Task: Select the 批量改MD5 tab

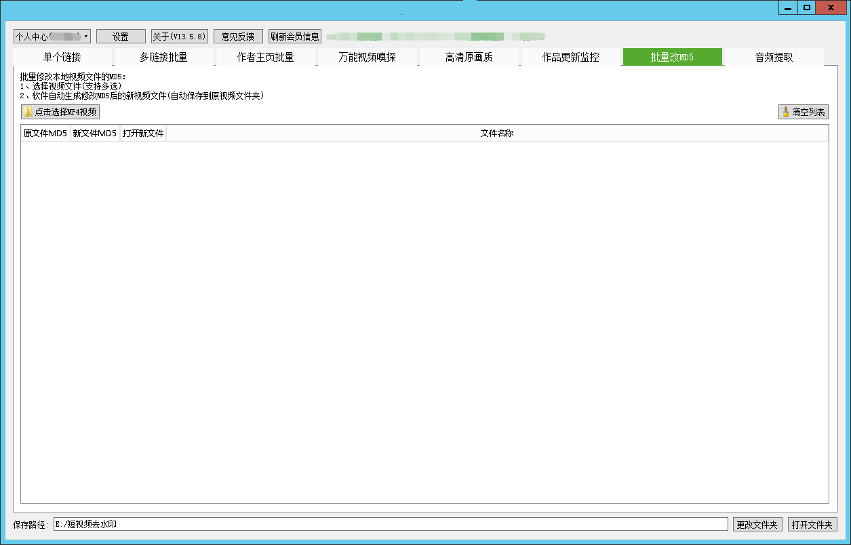Action: click(672, 58)
